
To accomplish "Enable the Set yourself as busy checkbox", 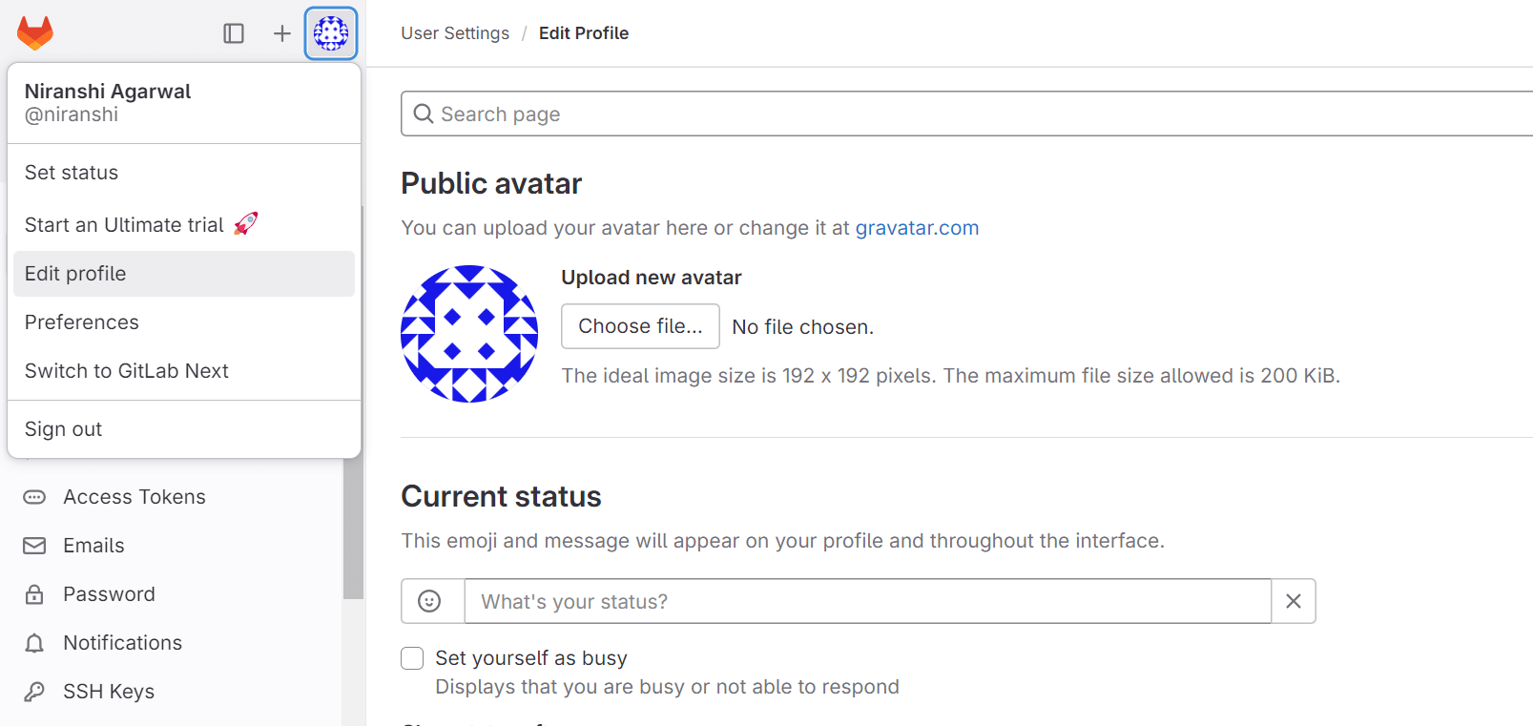I will [x=412, y=658].
